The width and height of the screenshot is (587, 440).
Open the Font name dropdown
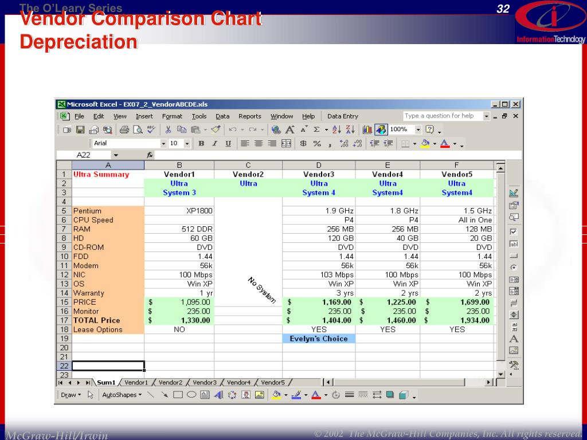coord(163,144)
